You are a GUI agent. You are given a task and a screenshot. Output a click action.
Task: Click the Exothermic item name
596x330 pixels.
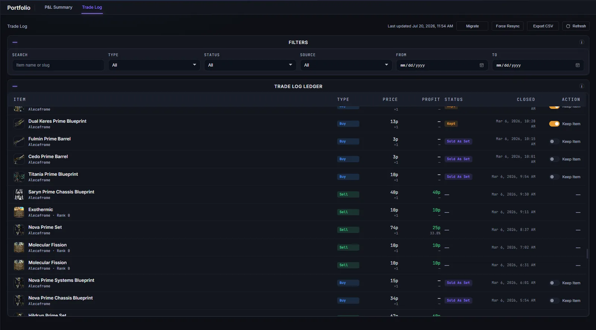click(x=41, y=209)
